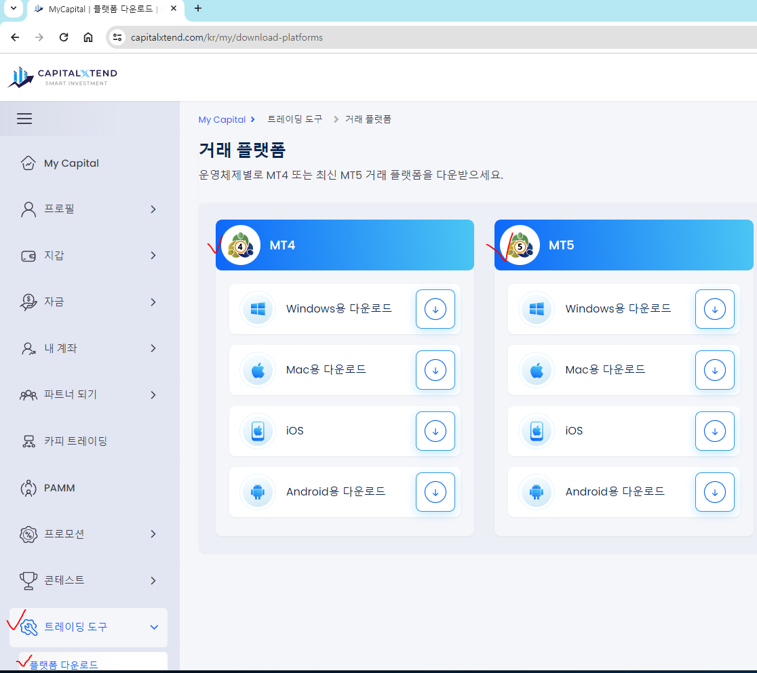Click the 거래 플랫폼 page heading
The height and width of the screenshot is (673, 757).
[242, 150]
